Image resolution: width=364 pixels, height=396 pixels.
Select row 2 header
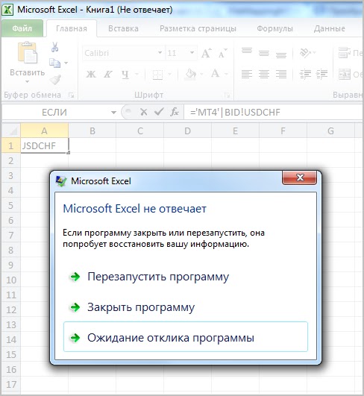[11, 160]
